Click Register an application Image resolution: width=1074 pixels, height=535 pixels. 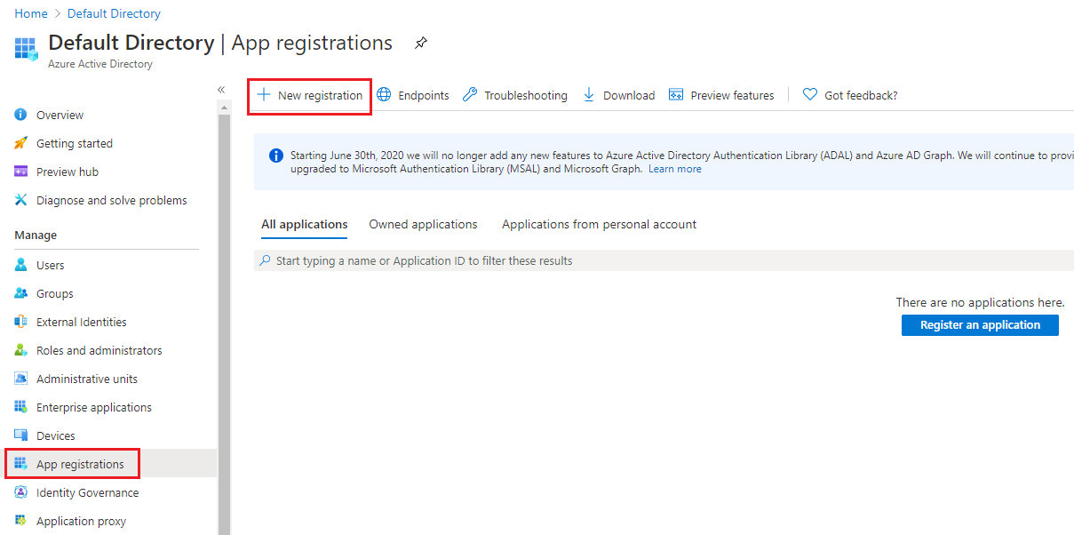980,324
